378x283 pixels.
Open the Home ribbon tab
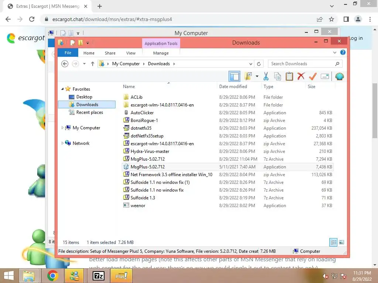tap(89, 53)
